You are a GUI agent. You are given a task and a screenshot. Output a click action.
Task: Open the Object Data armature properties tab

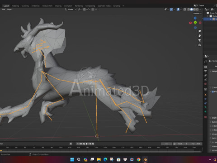tap(206, 107)
